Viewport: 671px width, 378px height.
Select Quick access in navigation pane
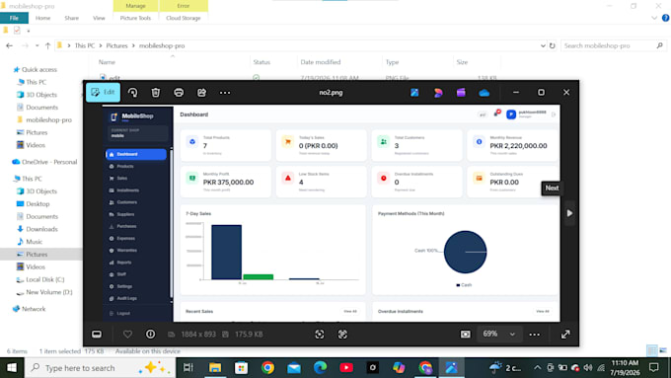tap(39, 69)
